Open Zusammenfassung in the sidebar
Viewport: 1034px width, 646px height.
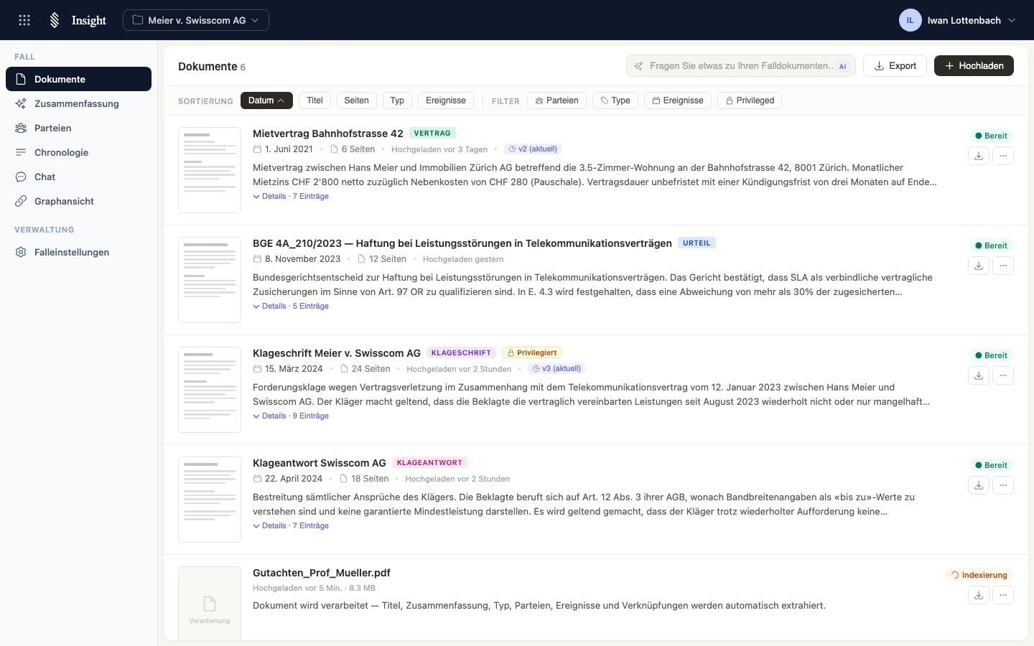point(78,103)
